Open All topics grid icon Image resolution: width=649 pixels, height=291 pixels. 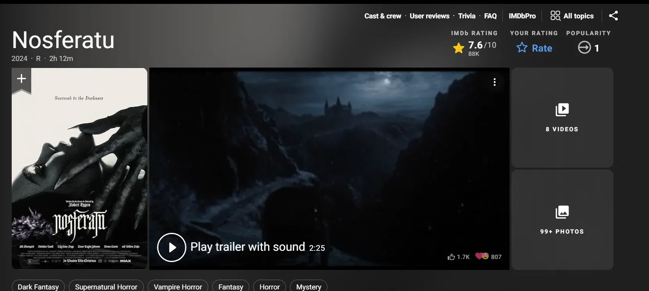tap(555, 16)
